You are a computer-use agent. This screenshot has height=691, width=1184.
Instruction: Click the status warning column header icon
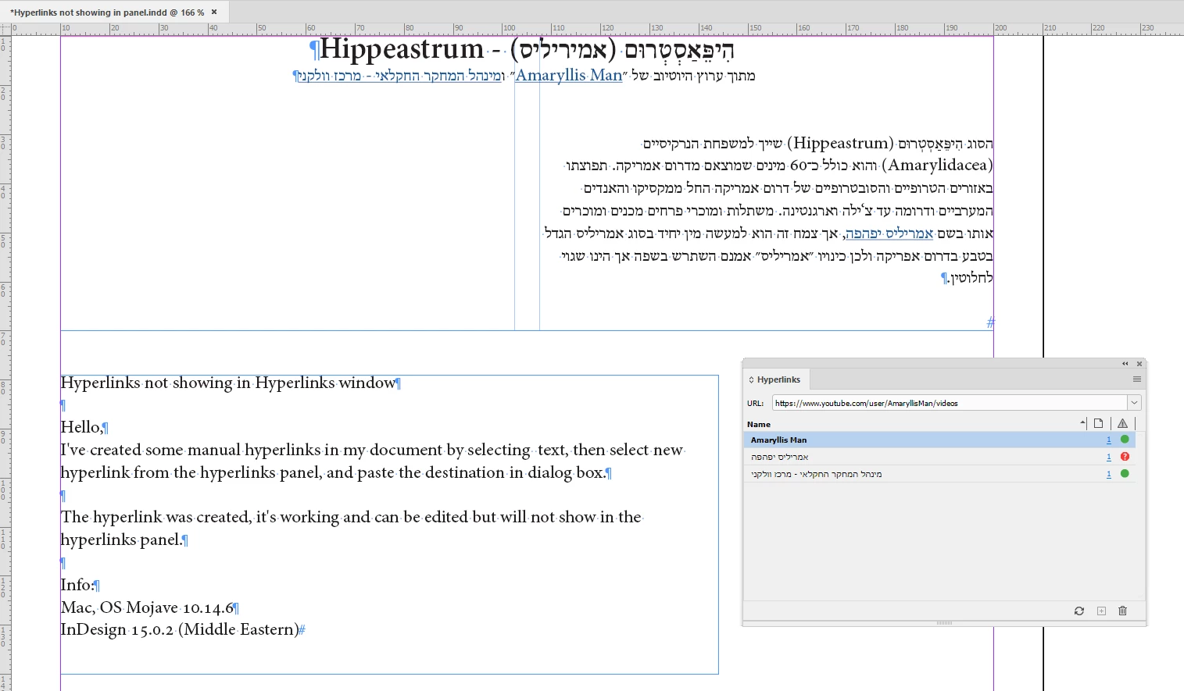pyautogui.click(x=1122, y=423)
